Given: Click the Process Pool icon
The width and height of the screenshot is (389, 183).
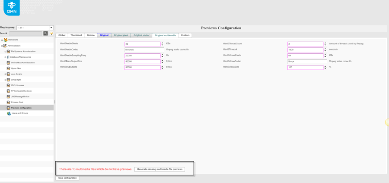Looking at the screenshot, I should point(9,102).
